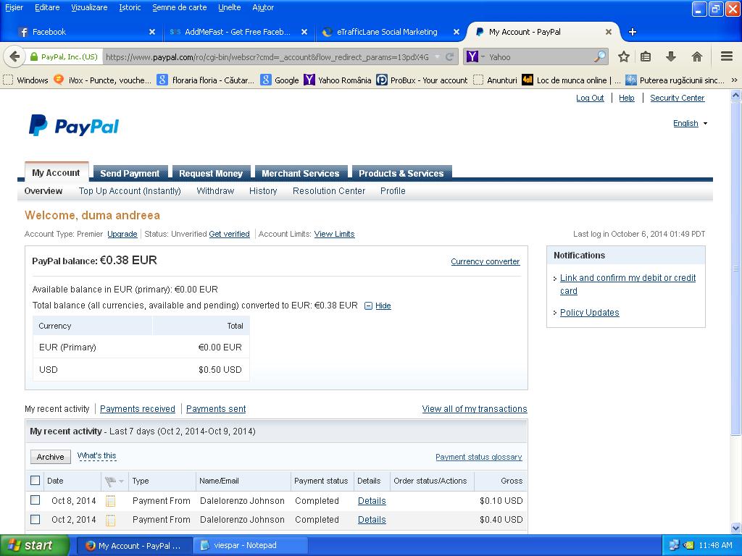Click the scrollbar down arrow
This screenshot has width=742, height=556.
[x=736, y=528]
